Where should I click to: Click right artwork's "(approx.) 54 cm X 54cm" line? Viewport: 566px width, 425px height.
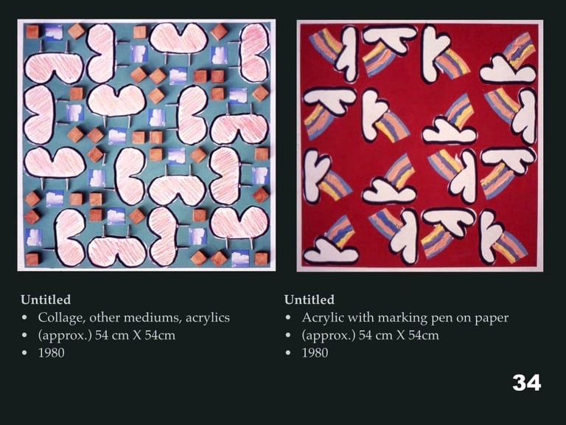[x=371, y=336]
